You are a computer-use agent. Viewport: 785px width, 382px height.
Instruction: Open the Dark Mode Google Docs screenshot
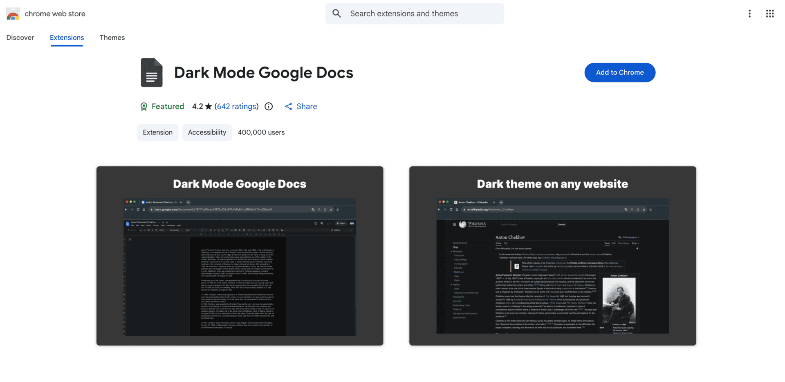[240, 256]
